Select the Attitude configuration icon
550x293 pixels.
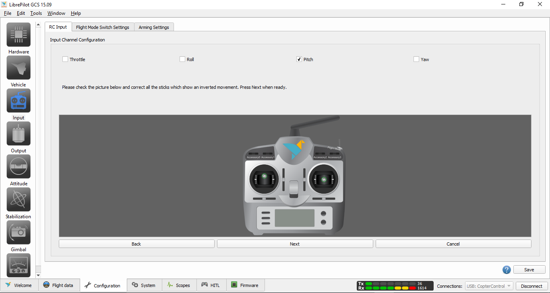coord(18,166)
